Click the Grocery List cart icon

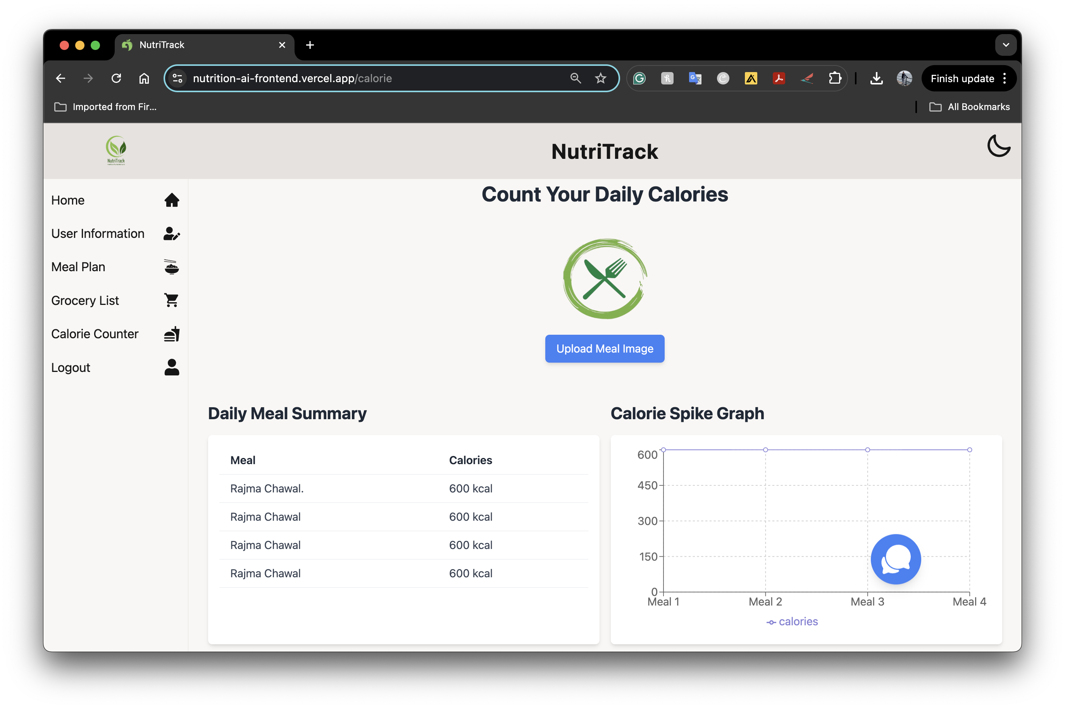171,300
